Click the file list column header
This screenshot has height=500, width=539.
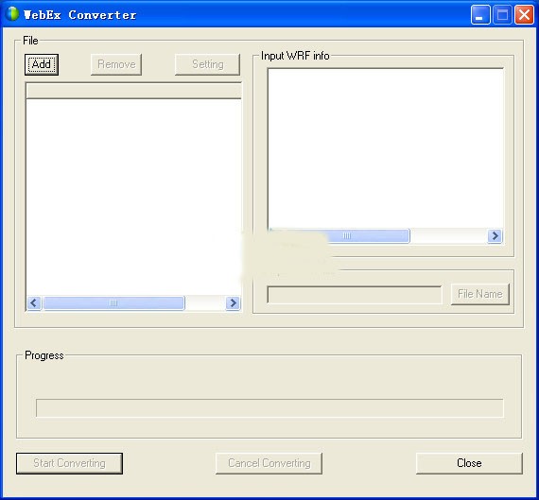[133, 91]
